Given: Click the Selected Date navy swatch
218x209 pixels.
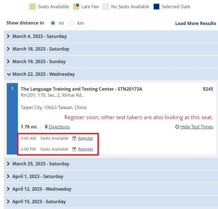Looking at the screenshot, I should point(156,7).
